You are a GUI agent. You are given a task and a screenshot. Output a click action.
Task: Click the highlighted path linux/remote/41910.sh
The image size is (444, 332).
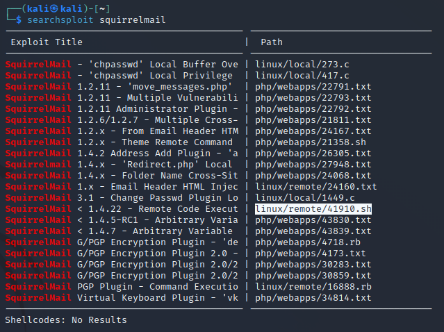(x=313, y=209)
